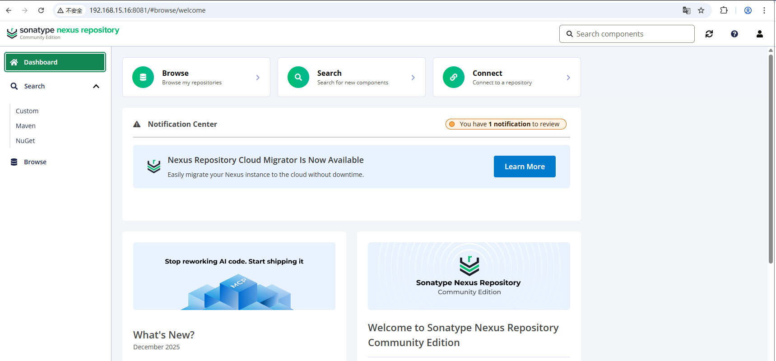Click the browser back arrow

click(x=9, y=10)
